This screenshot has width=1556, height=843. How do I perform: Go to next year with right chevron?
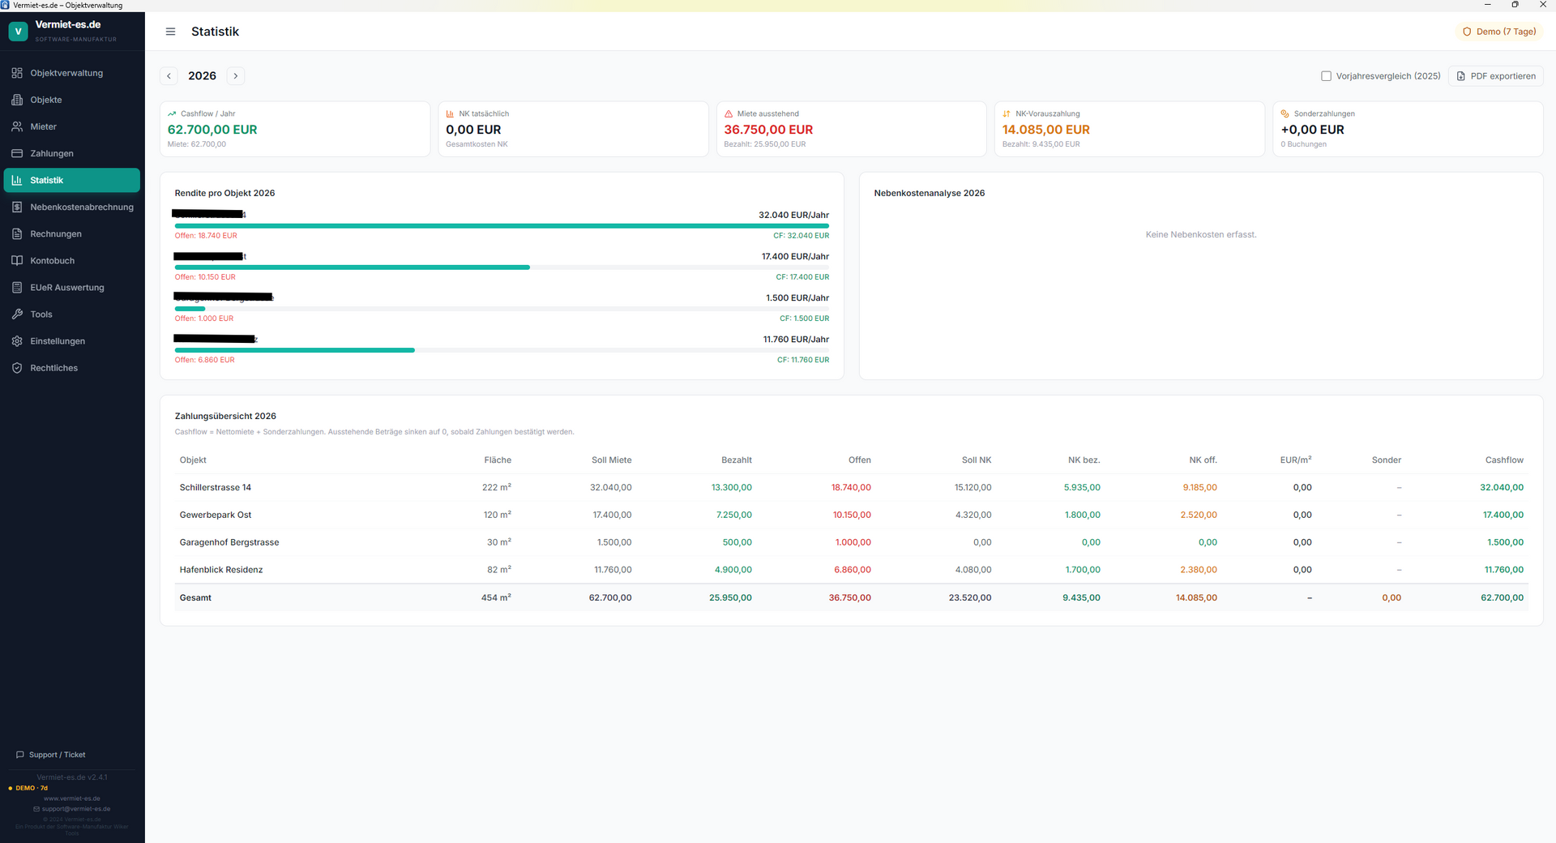(236, 76)
